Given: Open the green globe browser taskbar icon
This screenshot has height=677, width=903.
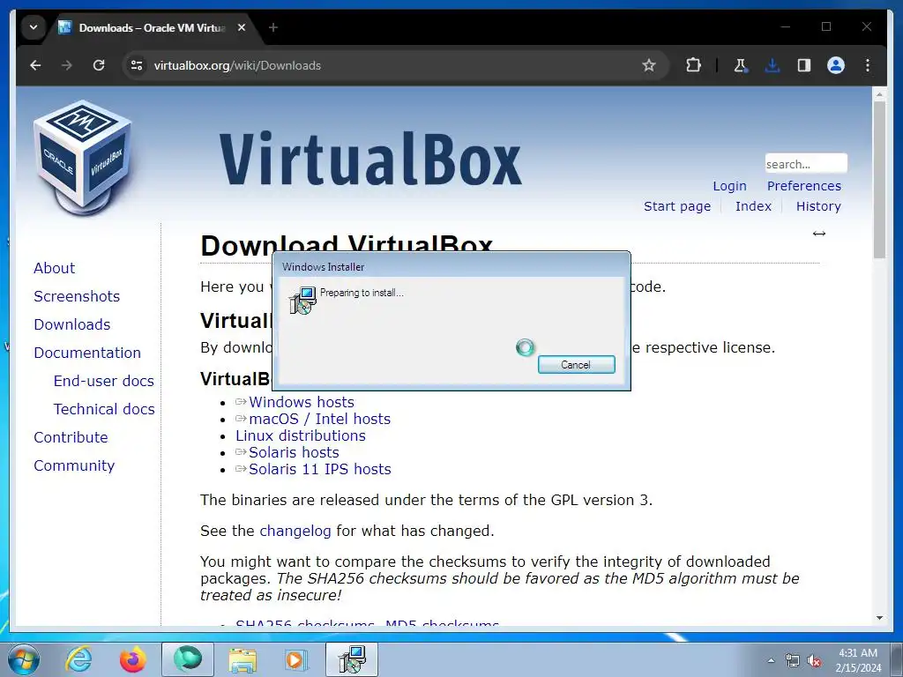Looking at the screenshot, I should (x=188, y=659).
